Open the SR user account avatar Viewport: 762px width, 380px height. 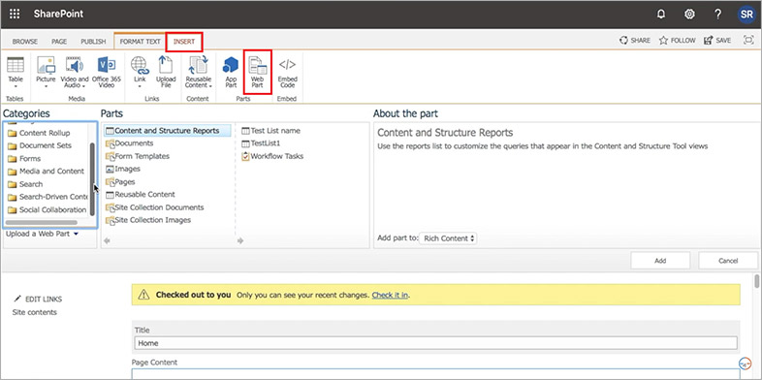coord(746,15)
